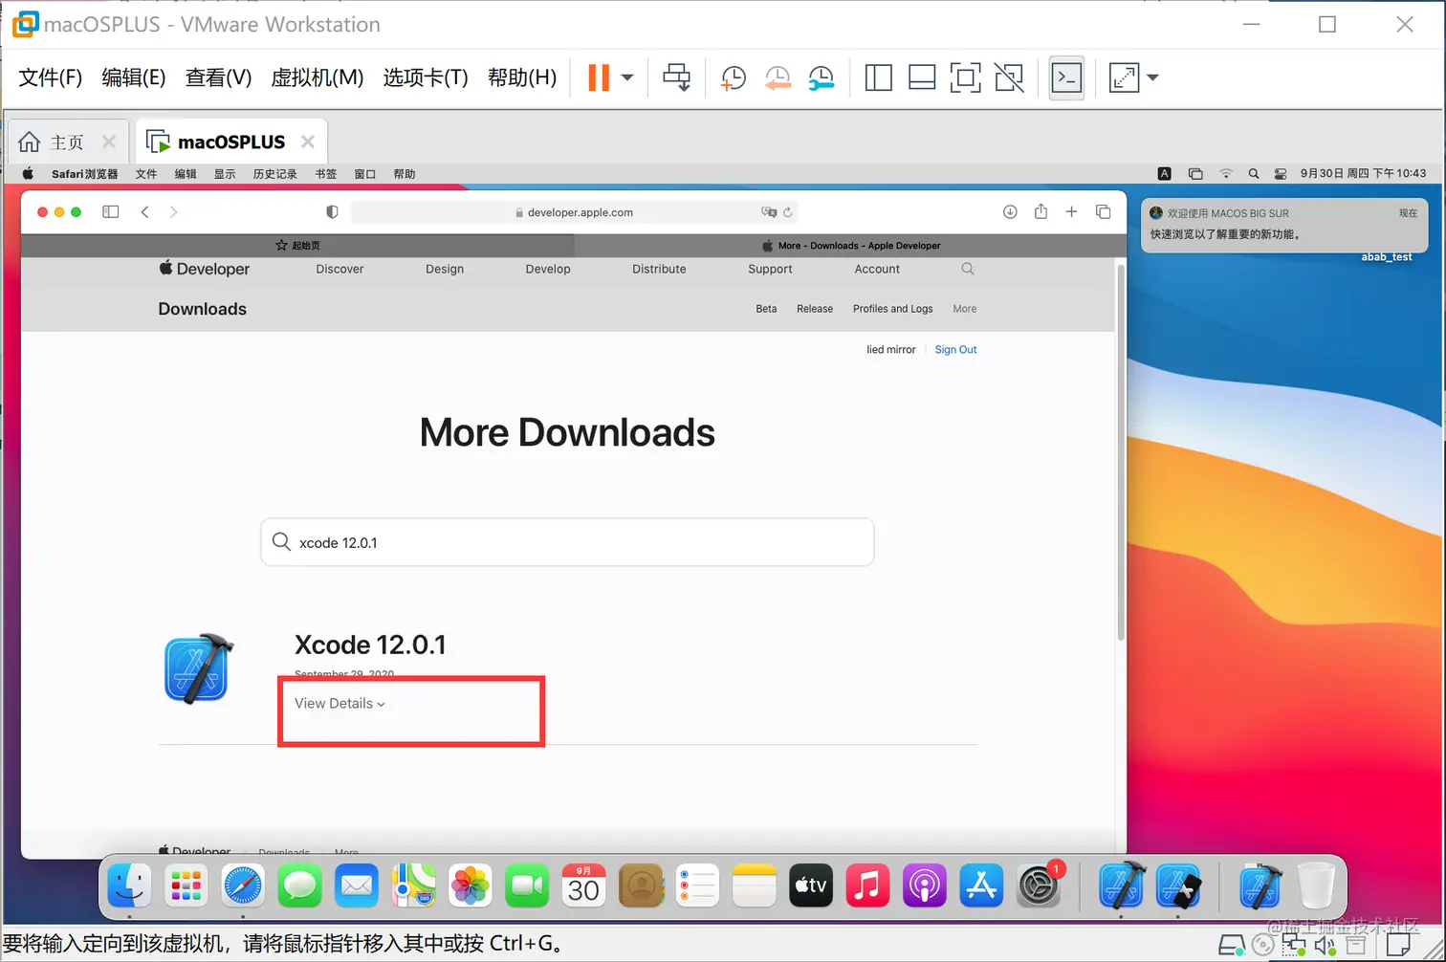Open Messages from the Dock
This screenshot has height=962, width=1446.
pos(299,885)
